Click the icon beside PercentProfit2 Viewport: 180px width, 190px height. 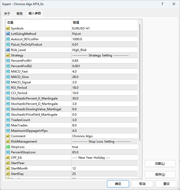click(x=8, y=66)
